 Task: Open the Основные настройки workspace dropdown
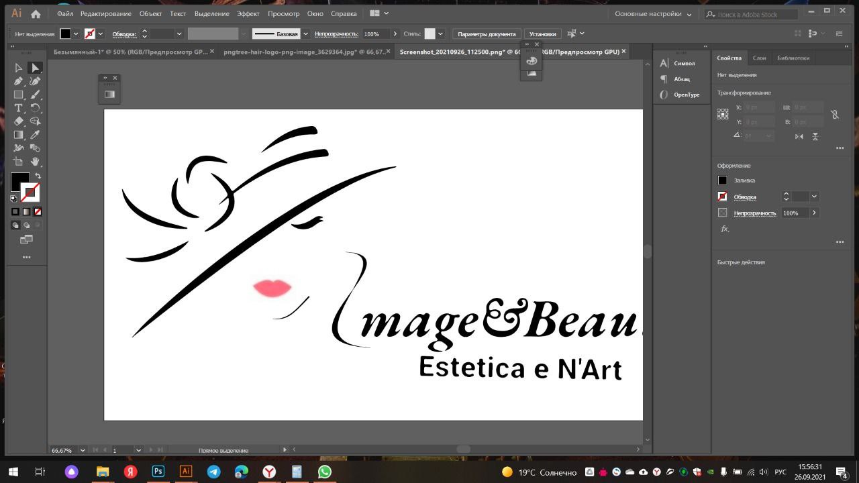point(653,14)
